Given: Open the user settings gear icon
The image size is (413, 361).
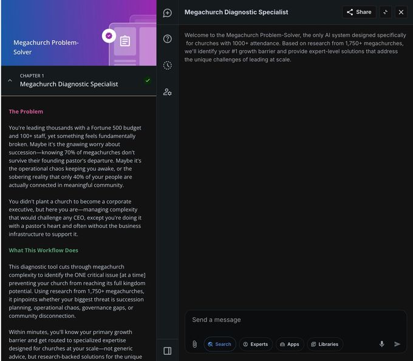Looking at the screenshot, I should 167,92.
